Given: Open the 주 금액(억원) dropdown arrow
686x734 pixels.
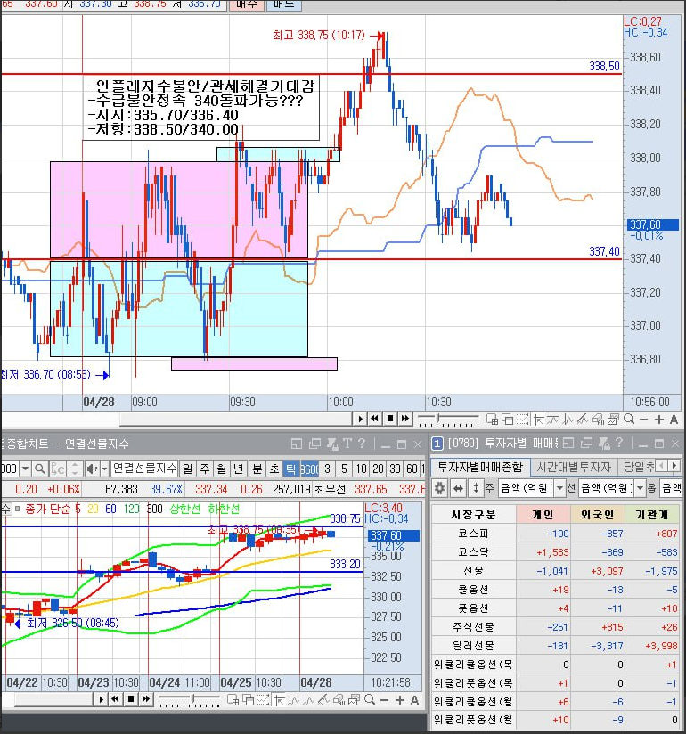Looking at the screenshot, I should (x=559, y=488).
